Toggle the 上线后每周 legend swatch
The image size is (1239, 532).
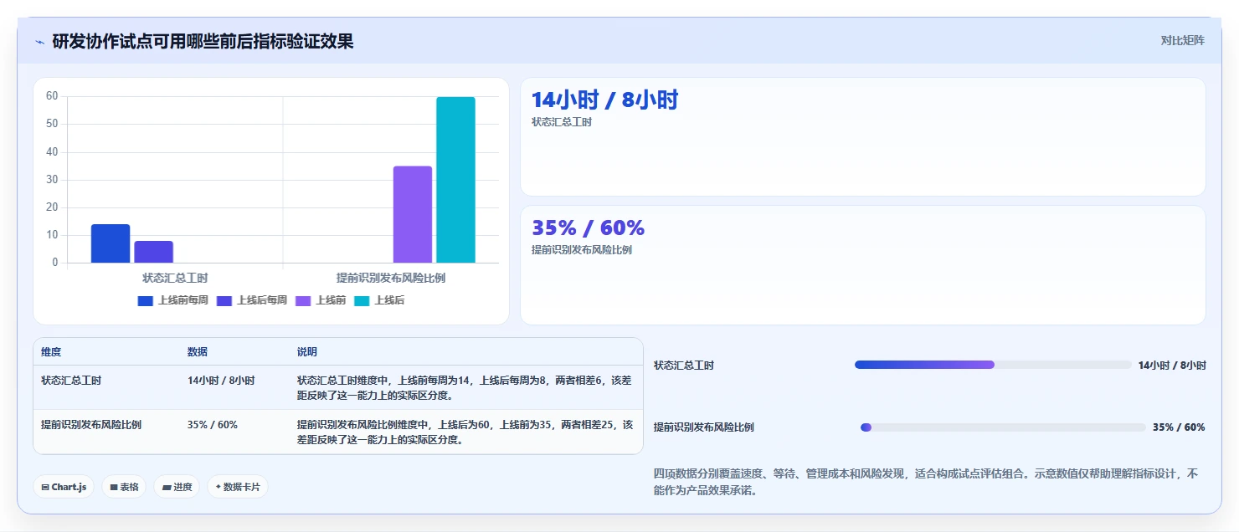point(224,300)
